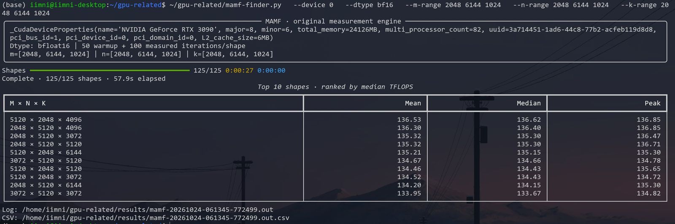The height and width of the screenshot is (224, 675).
Task: Click peak value 136.71
Action: click(x=648, y=144)
